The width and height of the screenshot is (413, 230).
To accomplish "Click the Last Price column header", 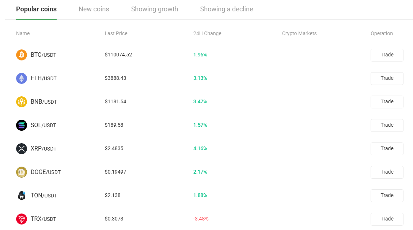I will (116, 33).
